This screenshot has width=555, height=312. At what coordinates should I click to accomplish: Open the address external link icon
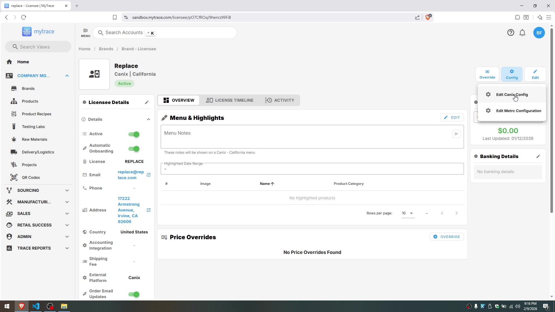[x=149, y=210]
